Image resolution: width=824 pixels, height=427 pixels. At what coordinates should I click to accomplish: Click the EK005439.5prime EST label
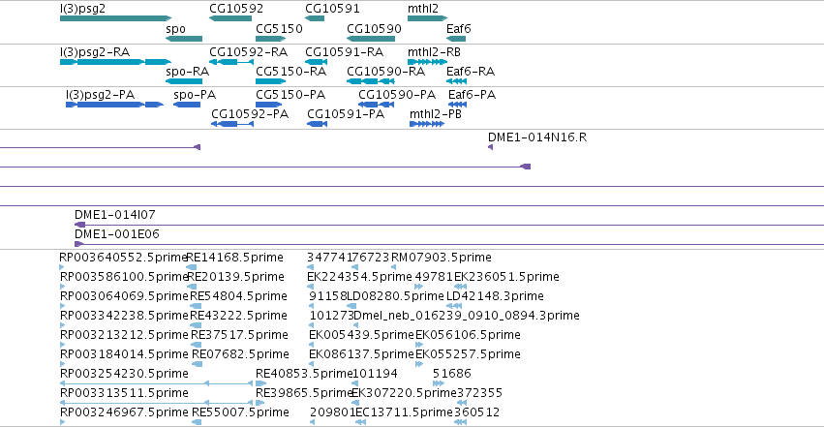[361, 335]
